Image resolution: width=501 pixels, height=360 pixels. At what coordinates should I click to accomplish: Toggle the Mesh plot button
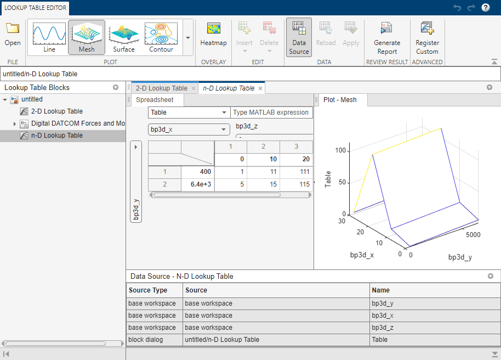(87, 37)
